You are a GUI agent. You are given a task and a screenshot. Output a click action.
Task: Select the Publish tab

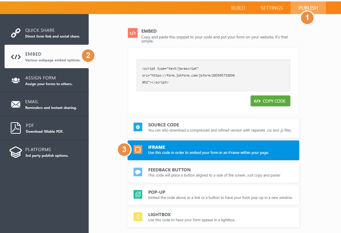pyautogui.click(x=308, y=8)
